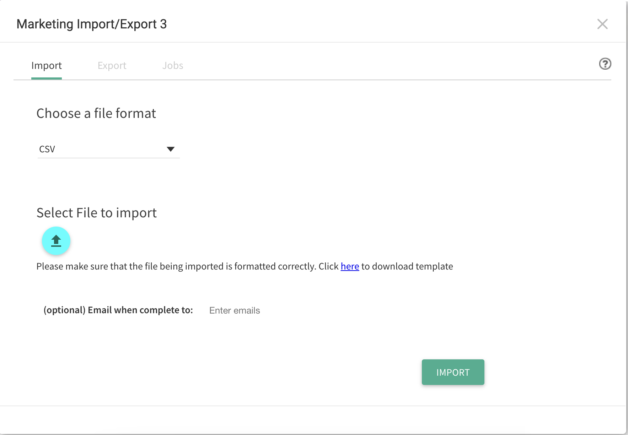Viewport: 628px width, 435px height.
Task: Switch to the Export tab
Action: [112, 65]
